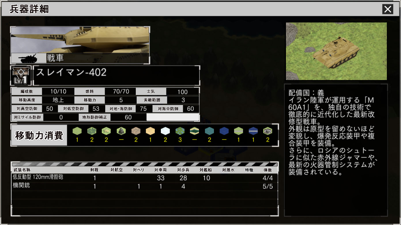The height and width of the screenshot is (225, 401).
Task: Click the tank portrait banner image
Action: click(x=80, y=40)
